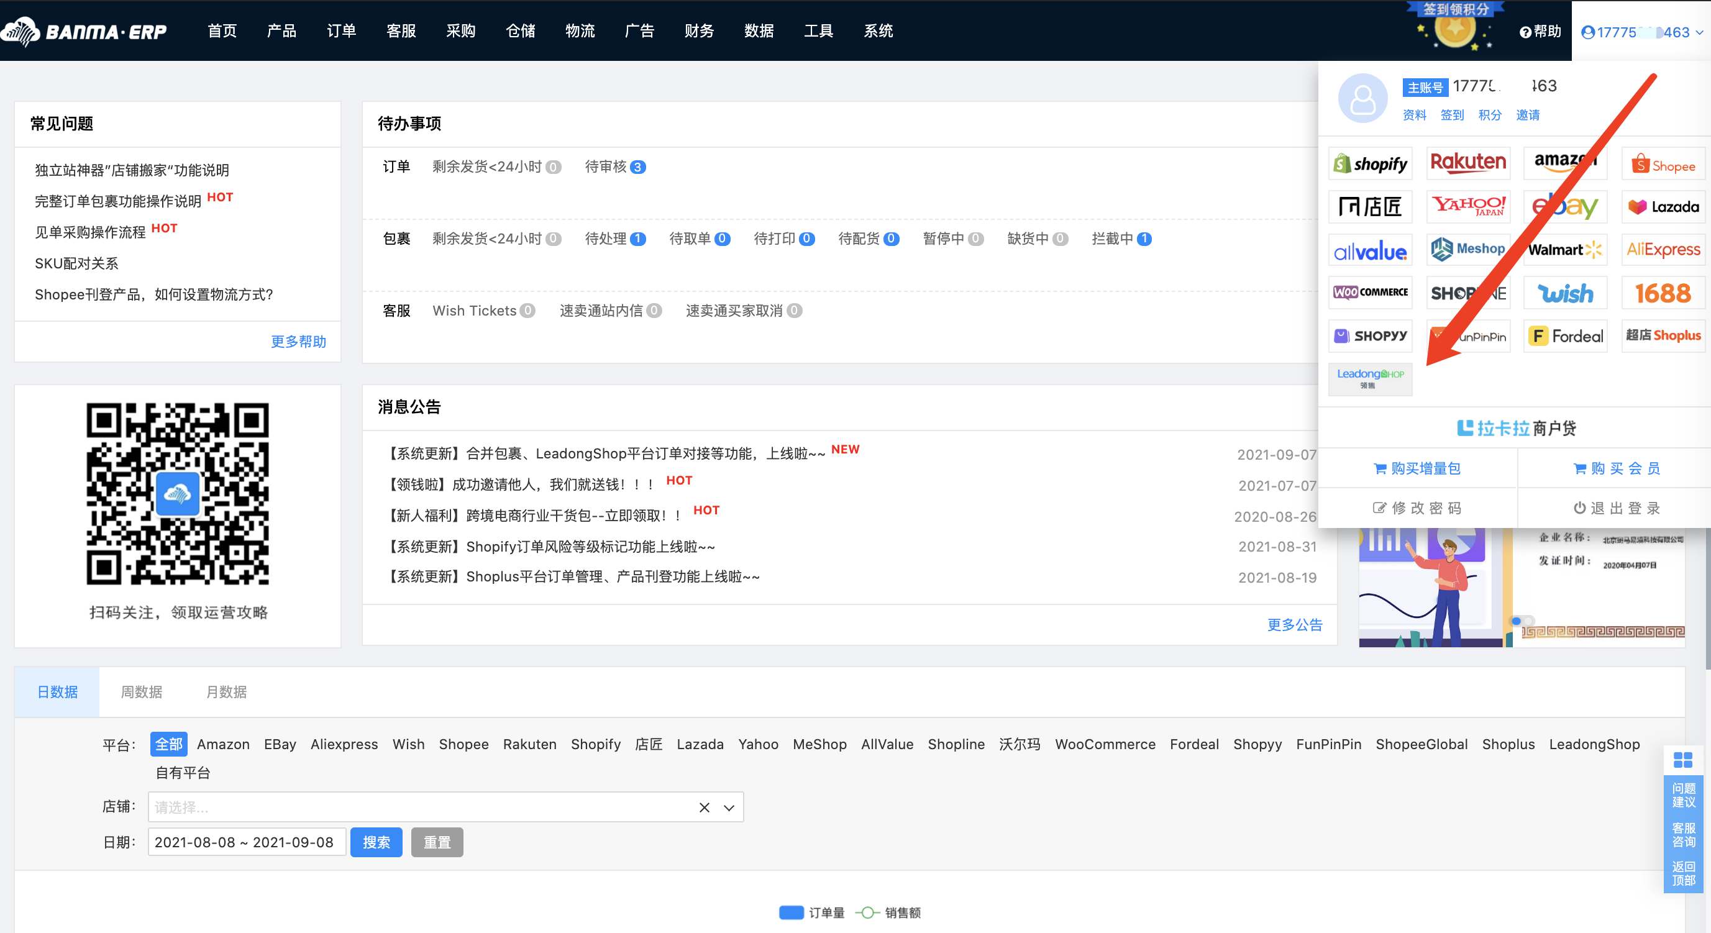Toggle the 订单量 chart legend
Screen dimensions: 1711x933
(826, 913)
